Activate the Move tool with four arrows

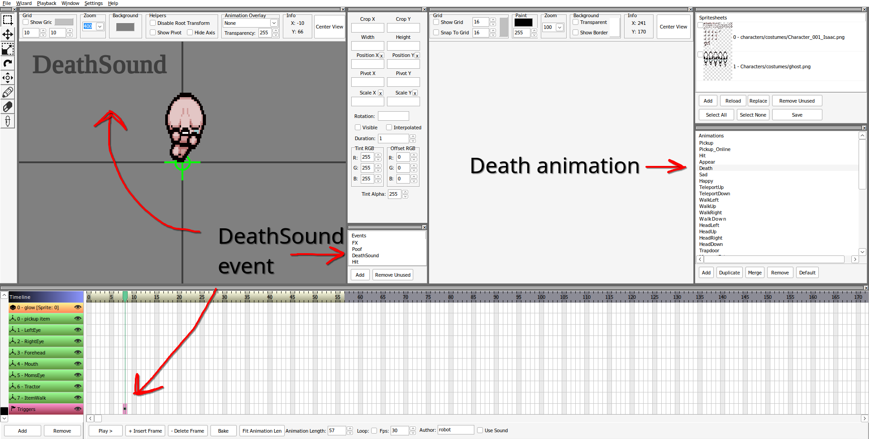(x=8, y=34)
